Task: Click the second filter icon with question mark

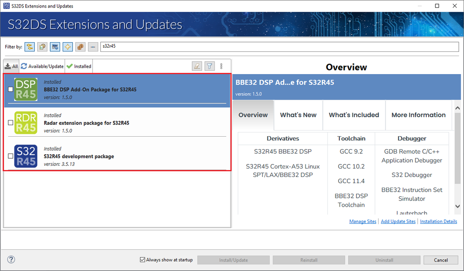Action: point(42,47)
